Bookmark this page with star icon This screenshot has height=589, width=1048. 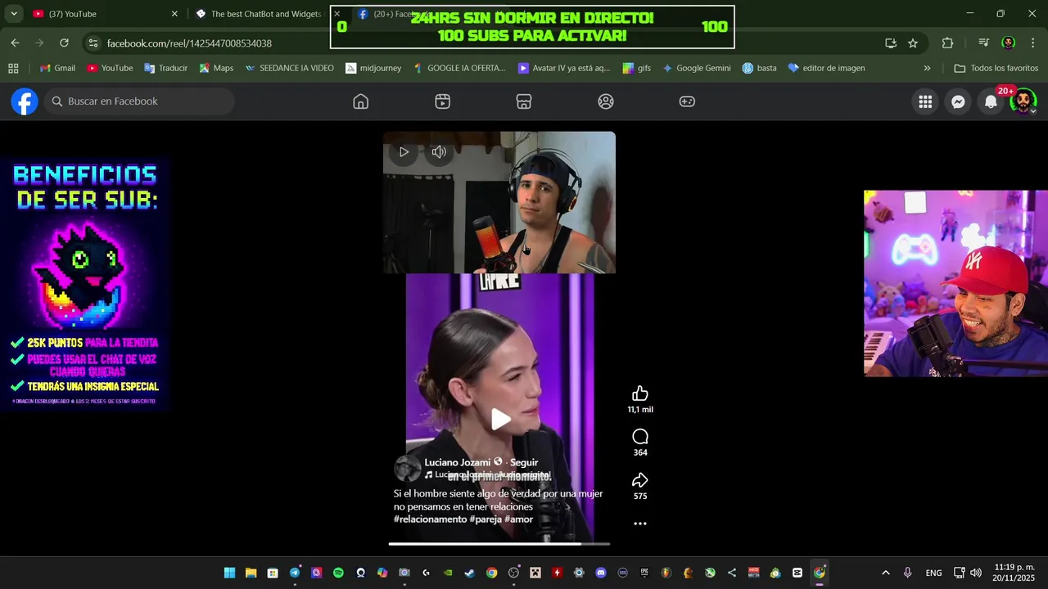click(x=913, y=43)
